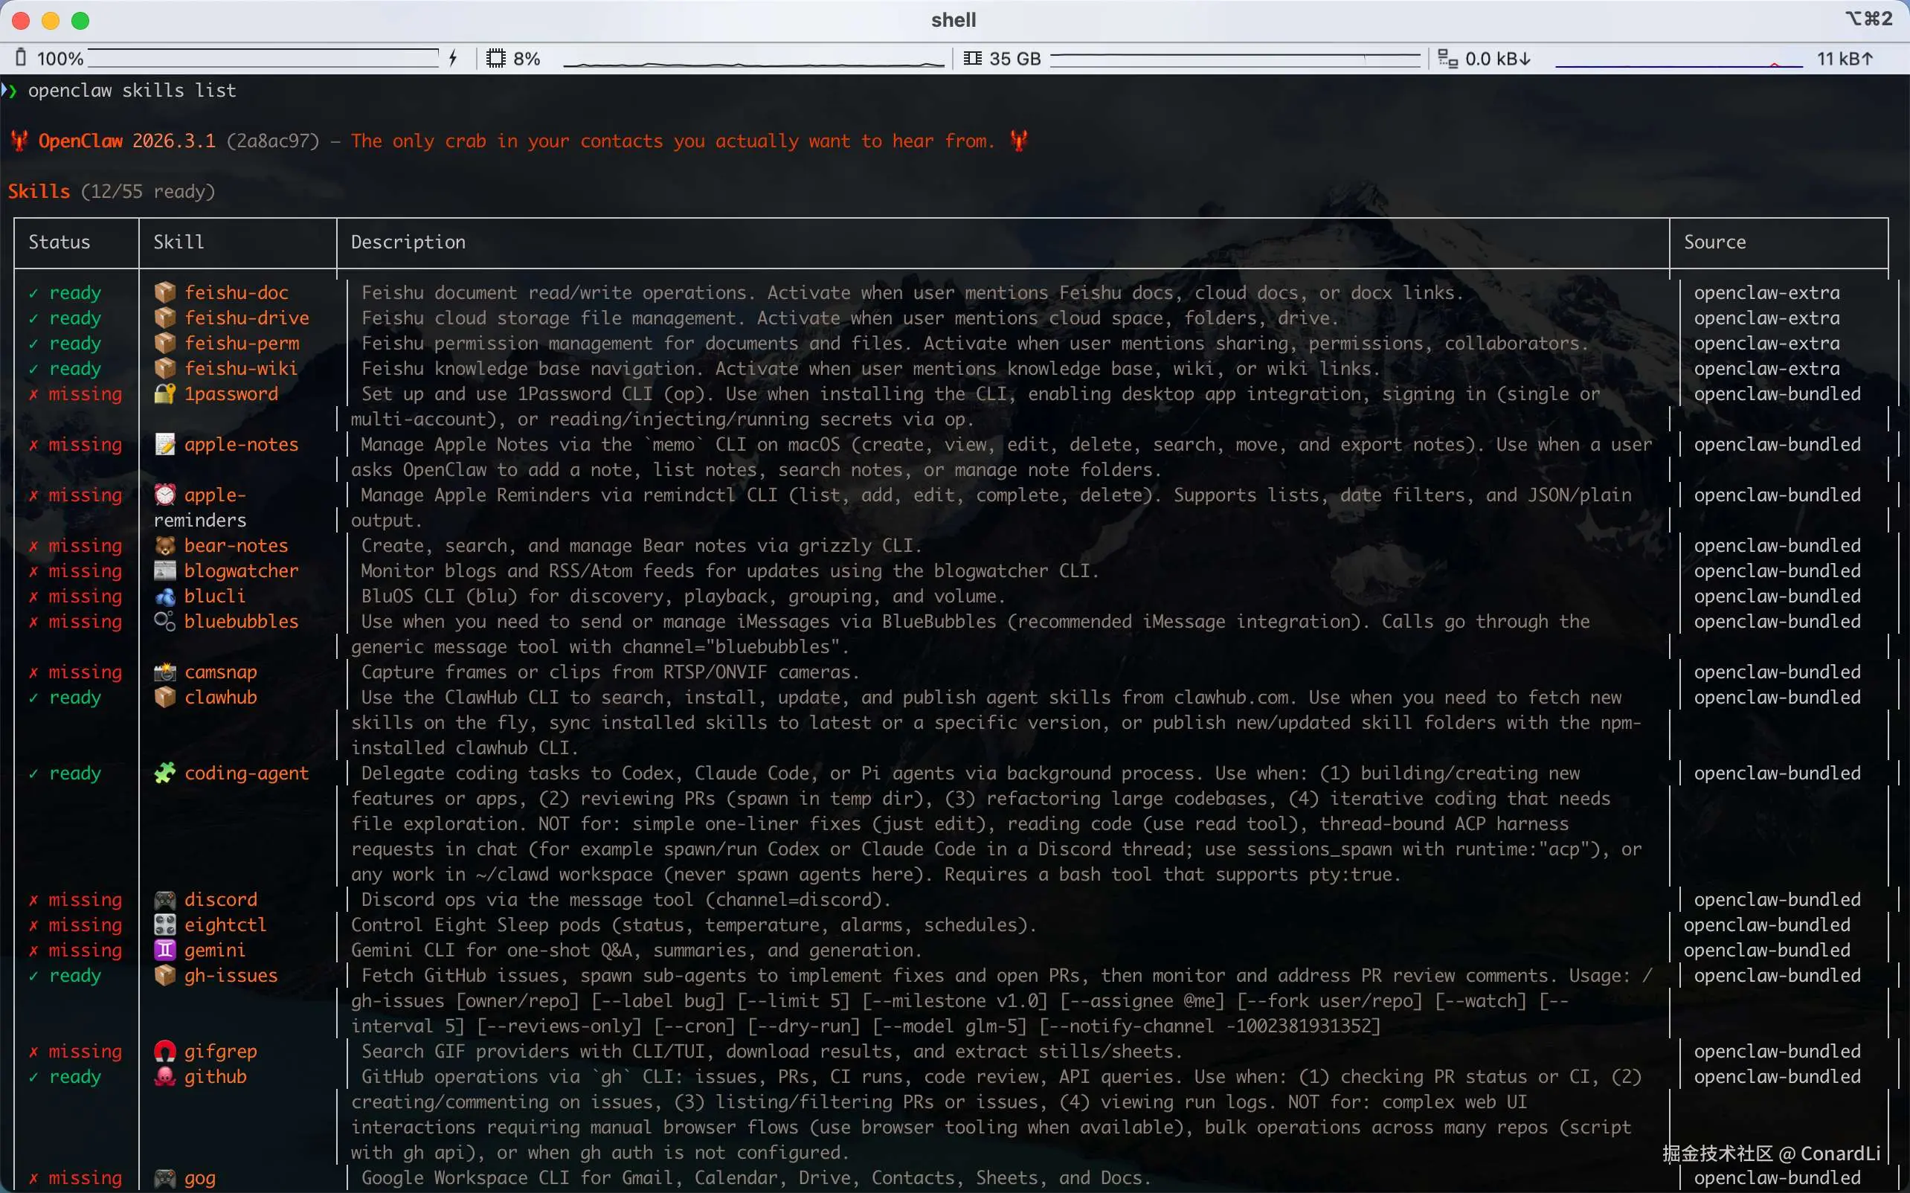Click the package icon next to feishu-drive
Screen dimensions: 1910x1193
click(165, 318)
